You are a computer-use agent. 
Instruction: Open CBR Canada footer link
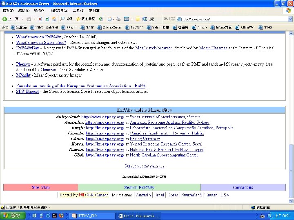(x=96, y=195)
